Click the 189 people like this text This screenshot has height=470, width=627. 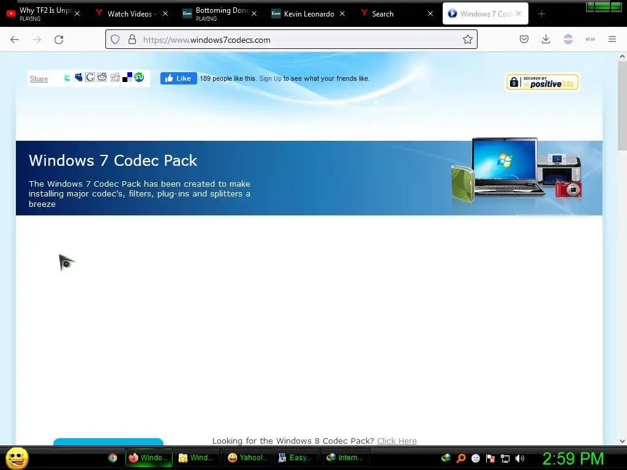pos(228,78)
